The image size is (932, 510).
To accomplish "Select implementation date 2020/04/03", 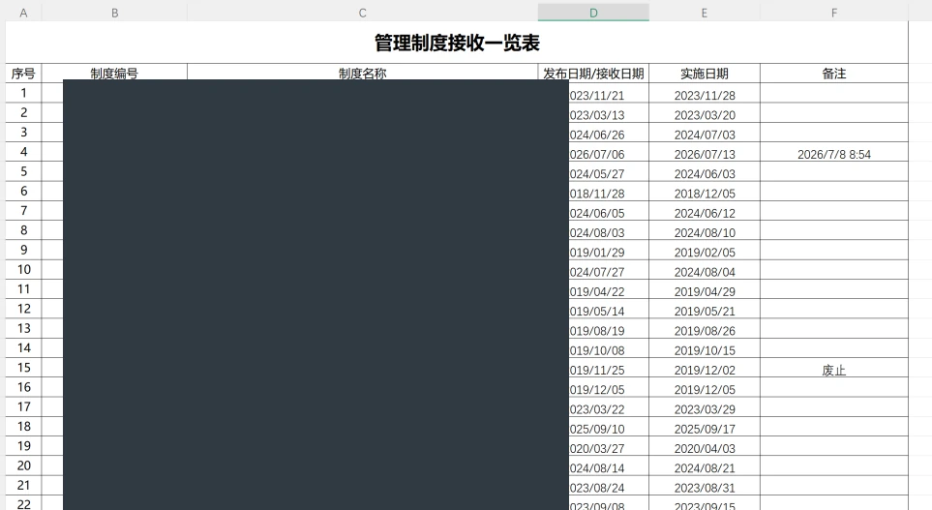I will coord(705,448).
